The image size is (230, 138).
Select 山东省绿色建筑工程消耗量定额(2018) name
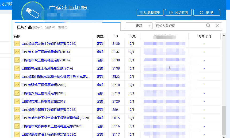[49, 110]
